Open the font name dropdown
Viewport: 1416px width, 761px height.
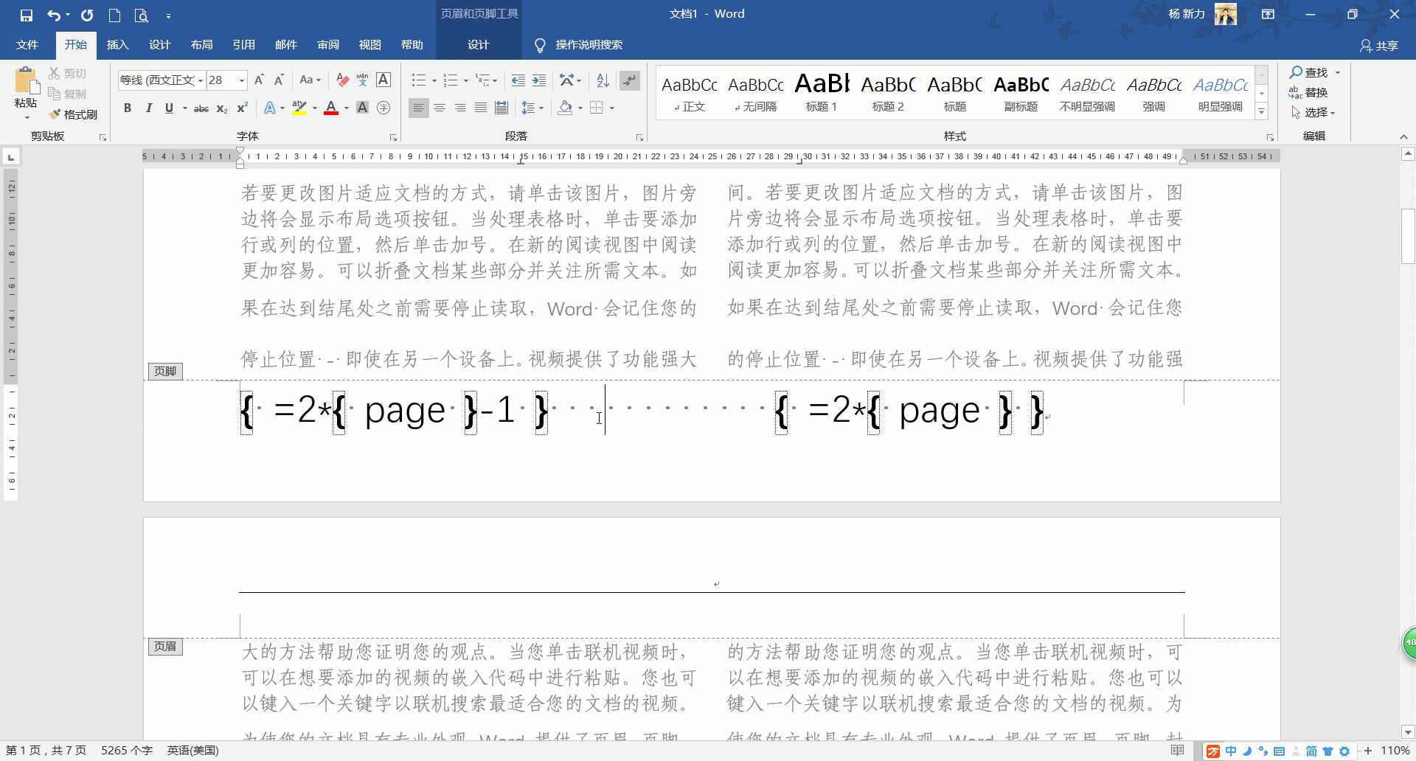pyautogui.click(x=201, y=80)
